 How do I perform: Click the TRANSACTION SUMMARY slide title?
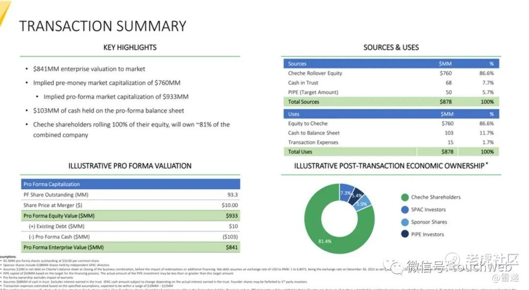click(x=102, y=26)
